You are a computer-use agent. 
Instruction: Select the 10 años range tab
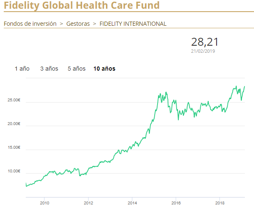[x=104, y=69]
